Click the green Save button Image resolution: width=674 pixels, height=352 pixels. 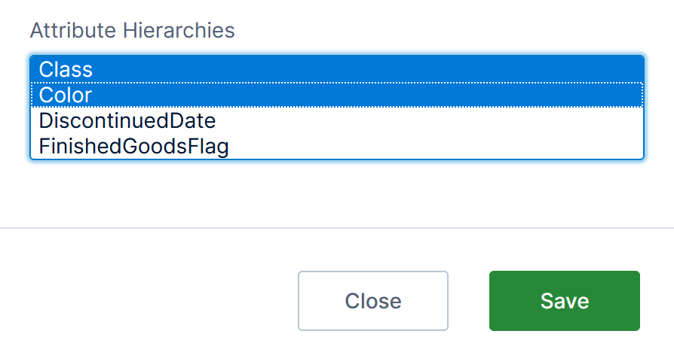[x=564, y=301]
